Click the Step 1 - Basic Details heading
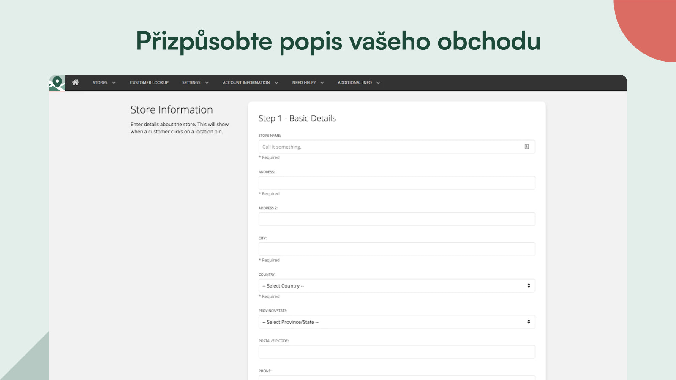The height and width of the screenshot is (380, 676). pyautogui.click(x=297, y=119)
